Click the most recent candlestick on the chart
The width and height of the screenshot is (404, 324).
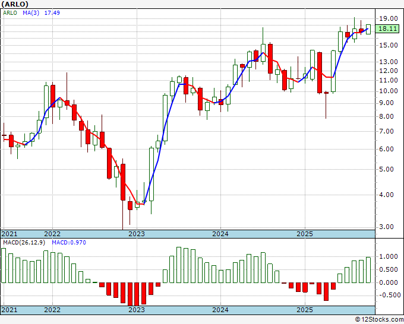pos(368,29)
